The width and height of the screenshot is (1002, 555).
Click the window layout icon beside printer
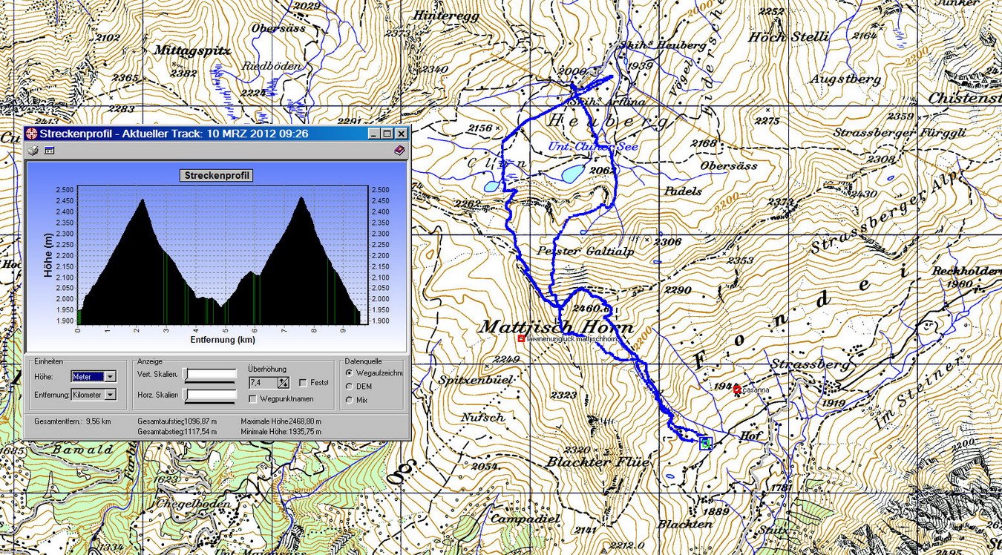[x=50, y=150]
